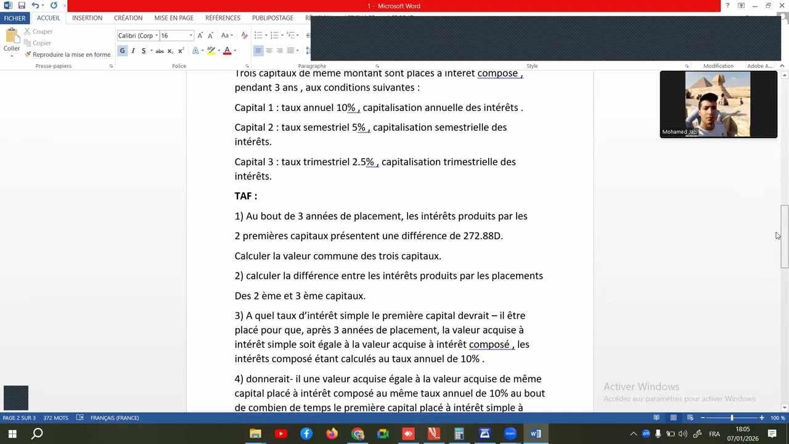789x444 pixels.
Task: Click the 100 % zoom level
Action: point(777,418)
